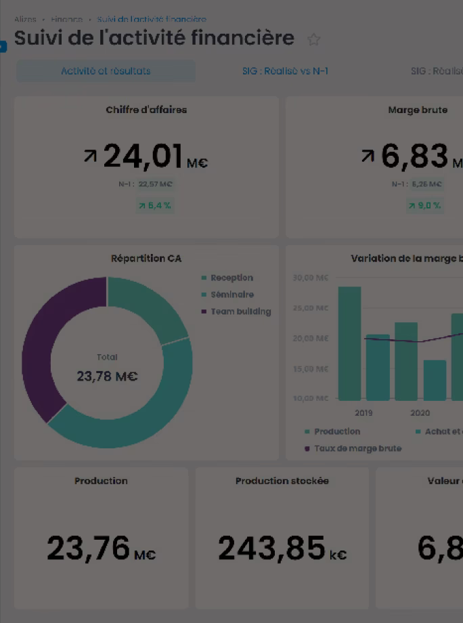This screenshot has height=623, width=463.
Task: Toggle the Séminaire legend entry
Action: (227, 295)
